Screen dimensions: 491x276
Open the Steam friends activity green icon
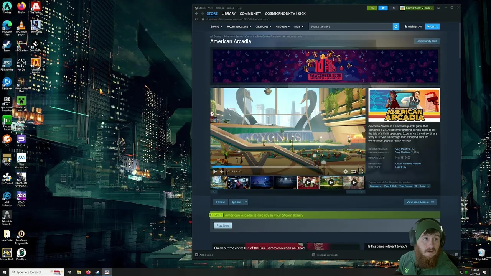tap(372, 8)
